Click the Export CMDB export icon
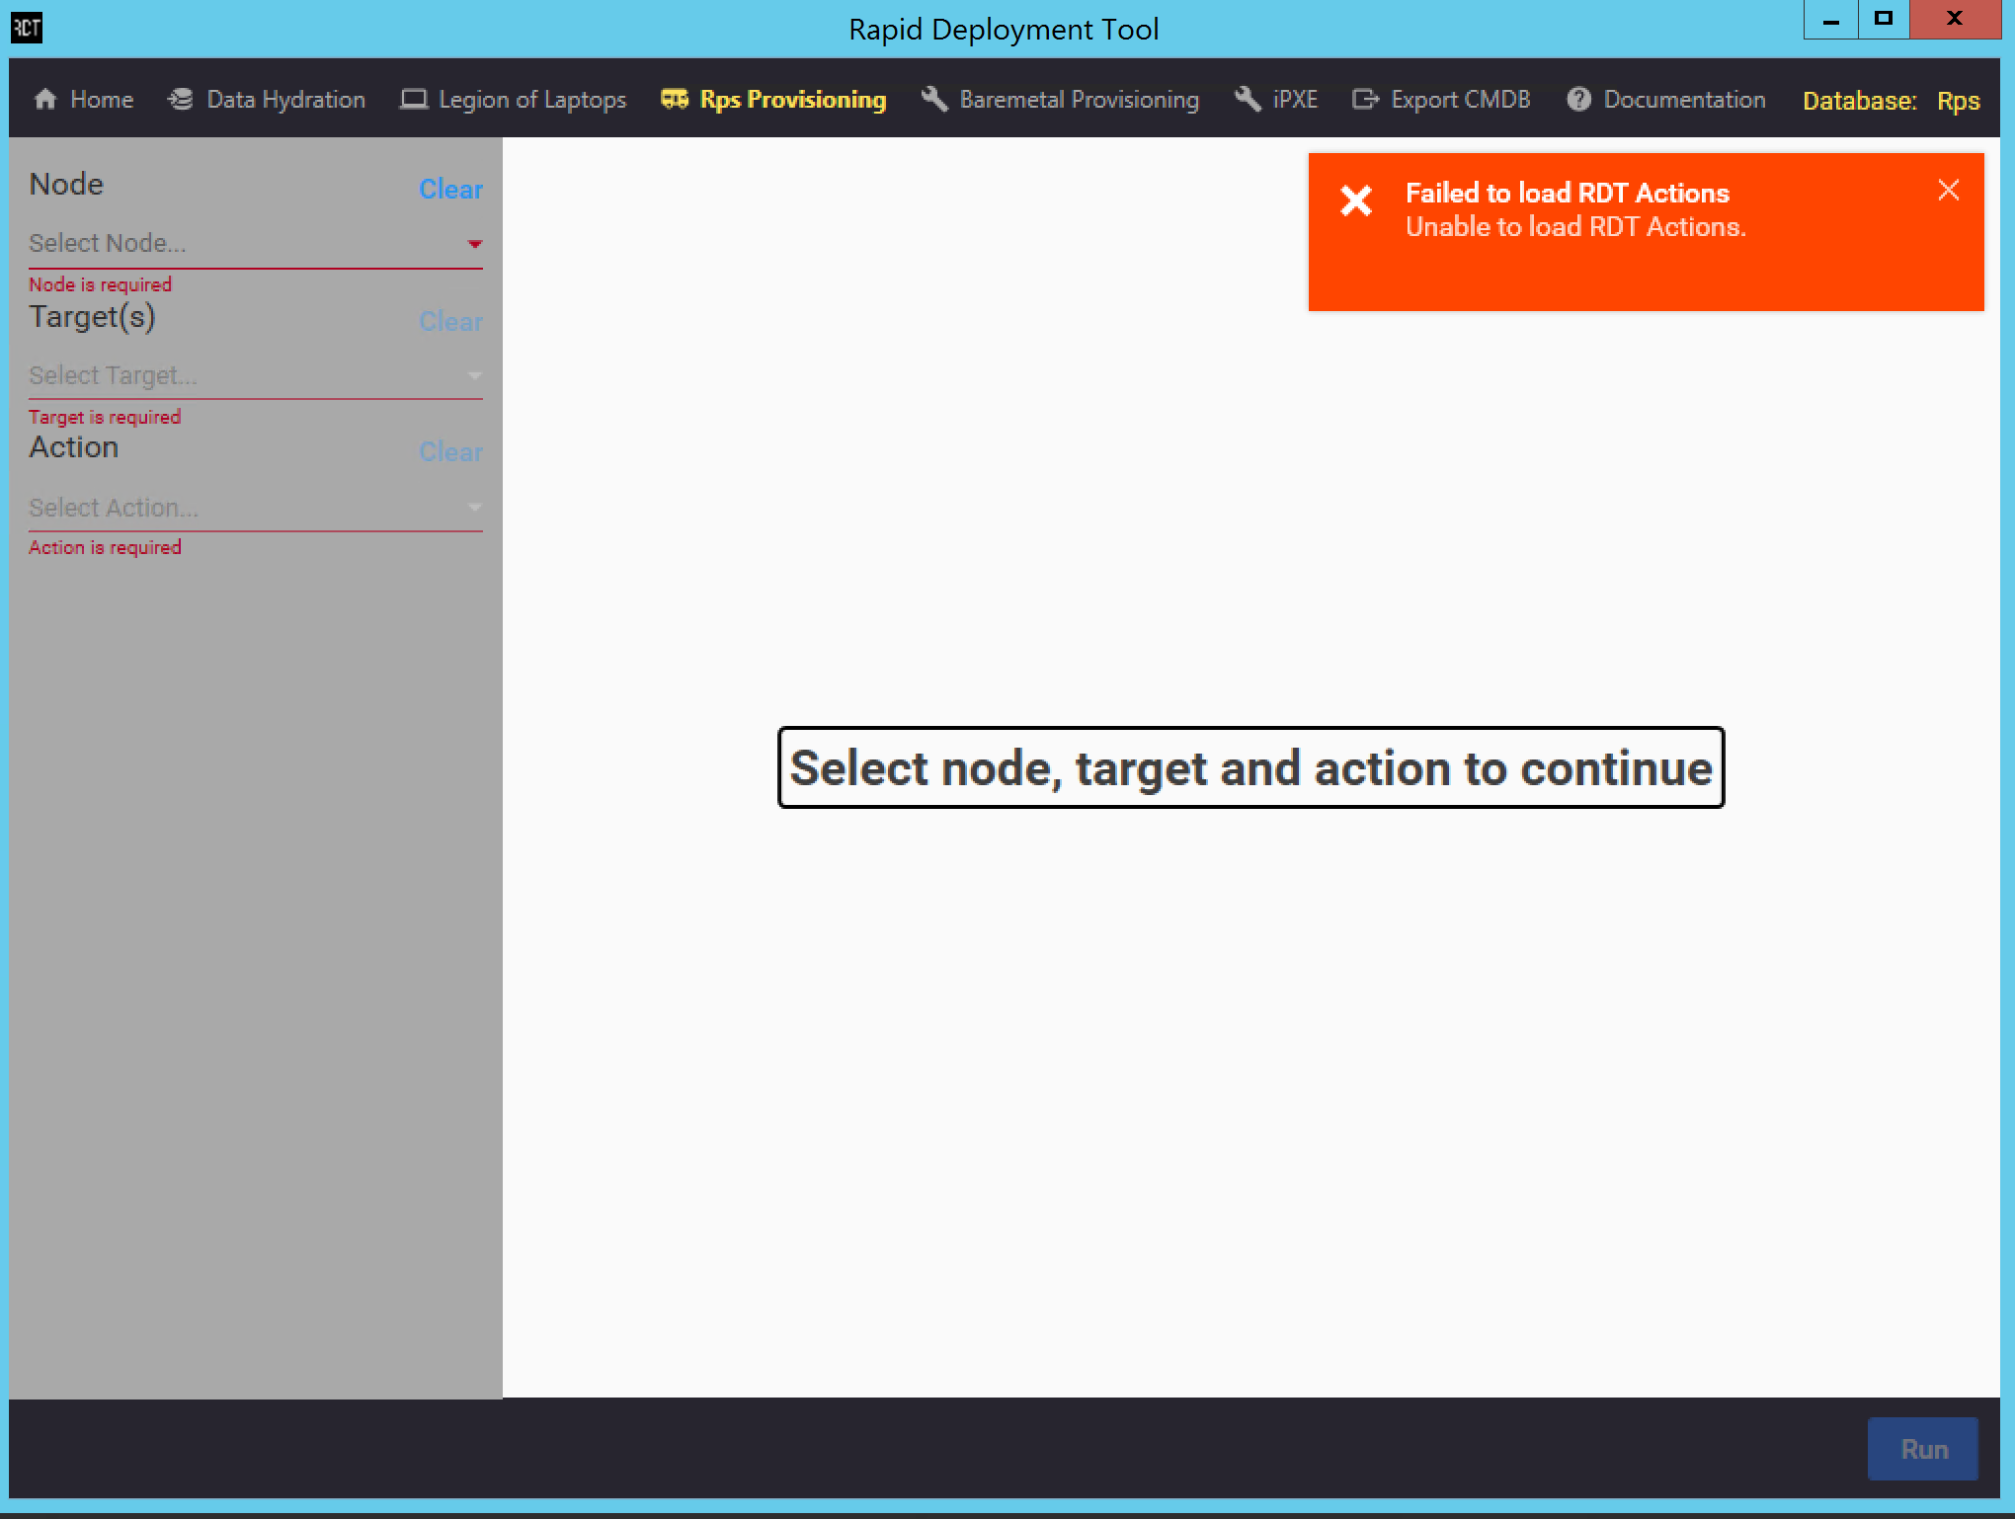 click(1366, 100)
